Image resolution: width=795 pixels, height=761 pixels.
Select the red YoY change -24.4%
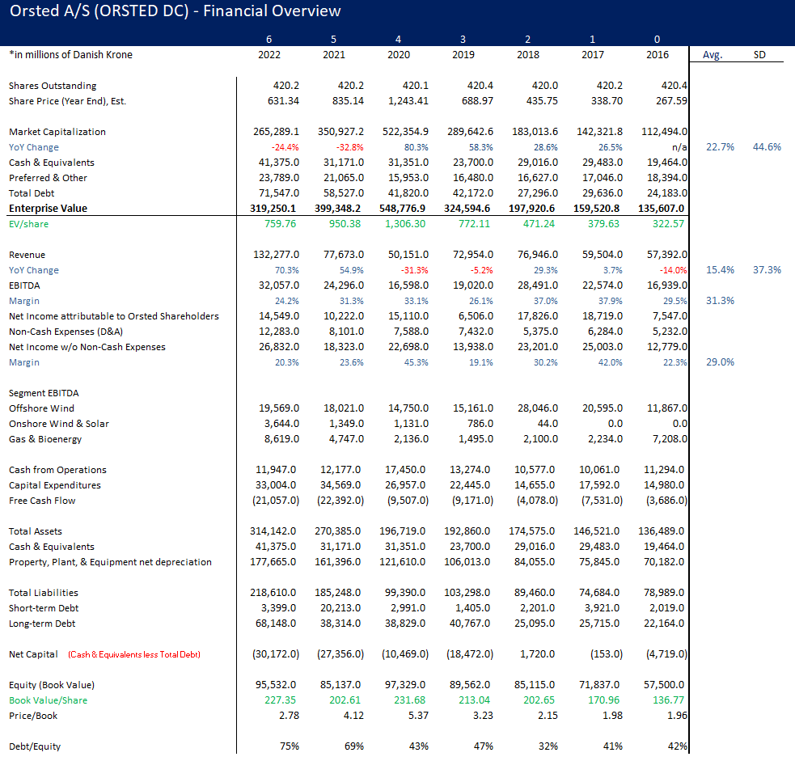click(285, 147)
